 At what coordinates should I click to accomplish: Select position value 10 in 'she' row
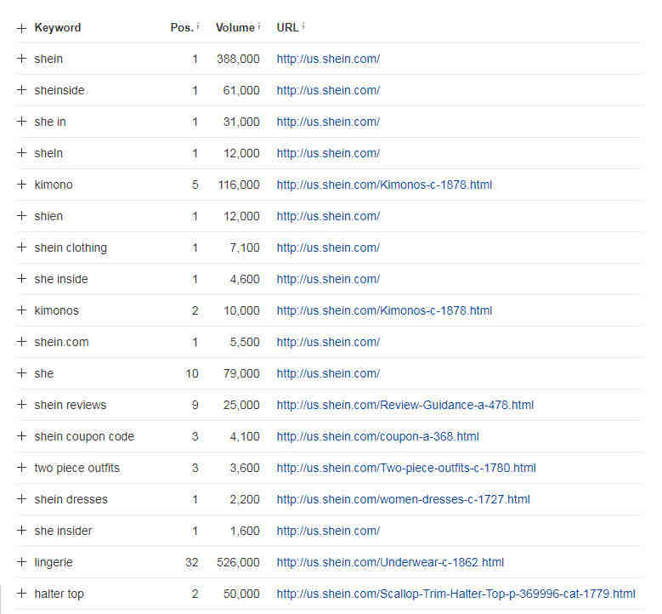click(192, 373)
